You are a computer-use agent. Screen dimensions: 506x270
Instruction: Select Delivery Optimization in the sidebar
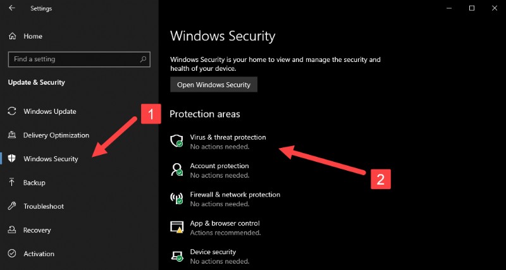56,135
